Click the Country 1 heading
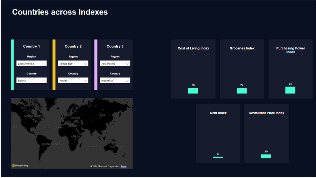The height and width of the screenshot is (178, 316). click(31, 46)
